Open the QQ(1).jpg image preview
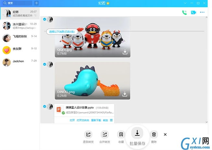The image size is (212, 150). click(x=92, y=37)
